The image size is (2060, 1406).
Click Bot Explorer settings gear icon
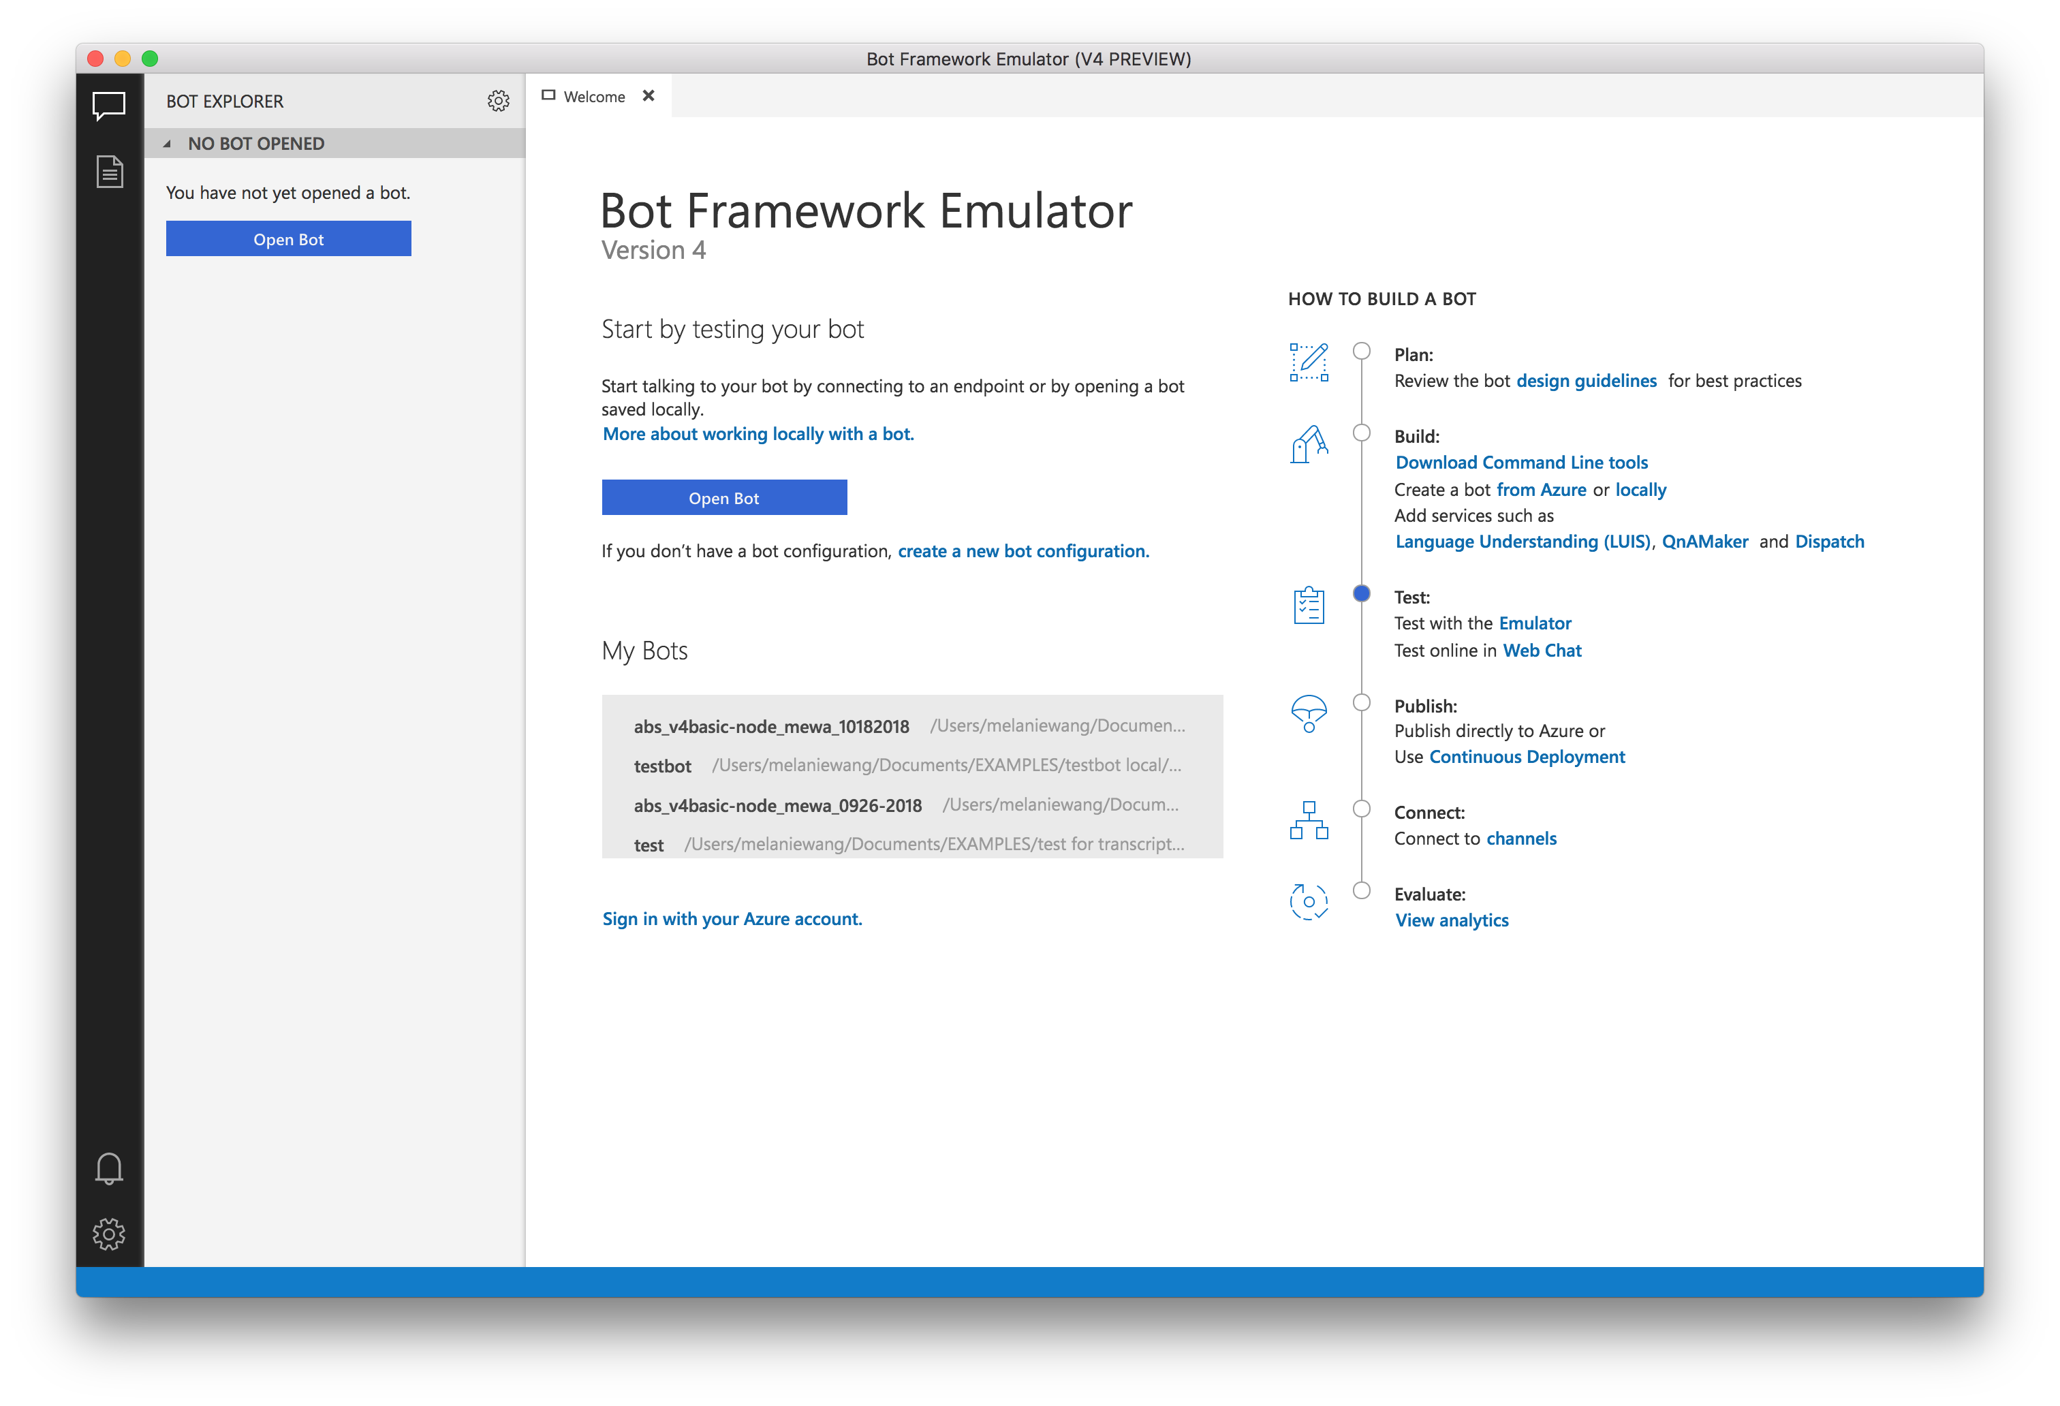[498, 101]
